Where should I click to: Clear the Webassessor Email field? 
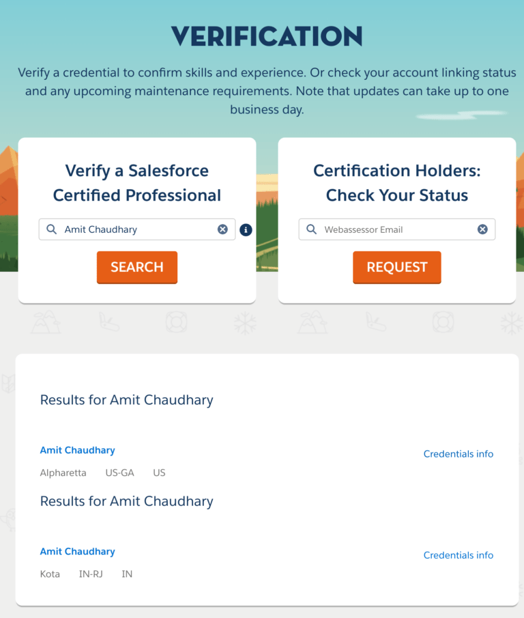[x=482, y=229]
